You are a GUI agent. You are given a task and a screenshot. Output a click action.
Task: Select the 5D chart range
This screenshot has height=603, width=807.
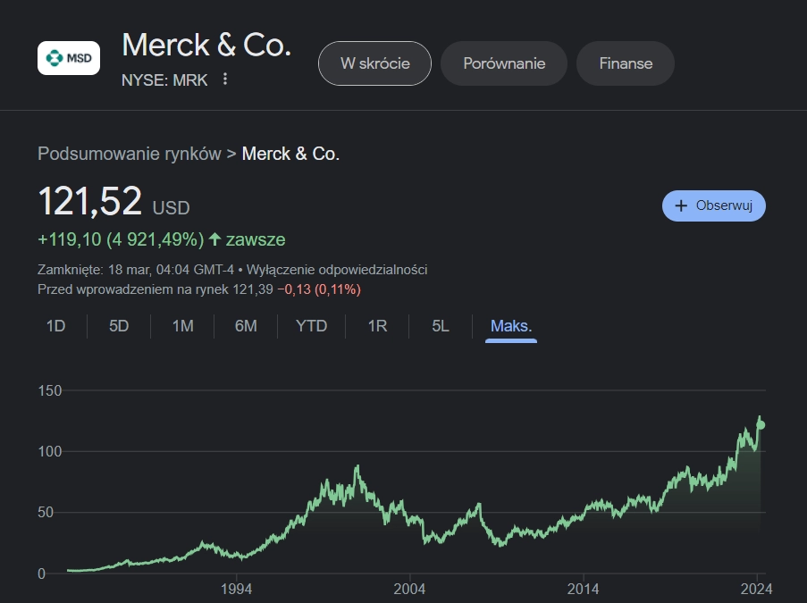[x=119, y=326]
